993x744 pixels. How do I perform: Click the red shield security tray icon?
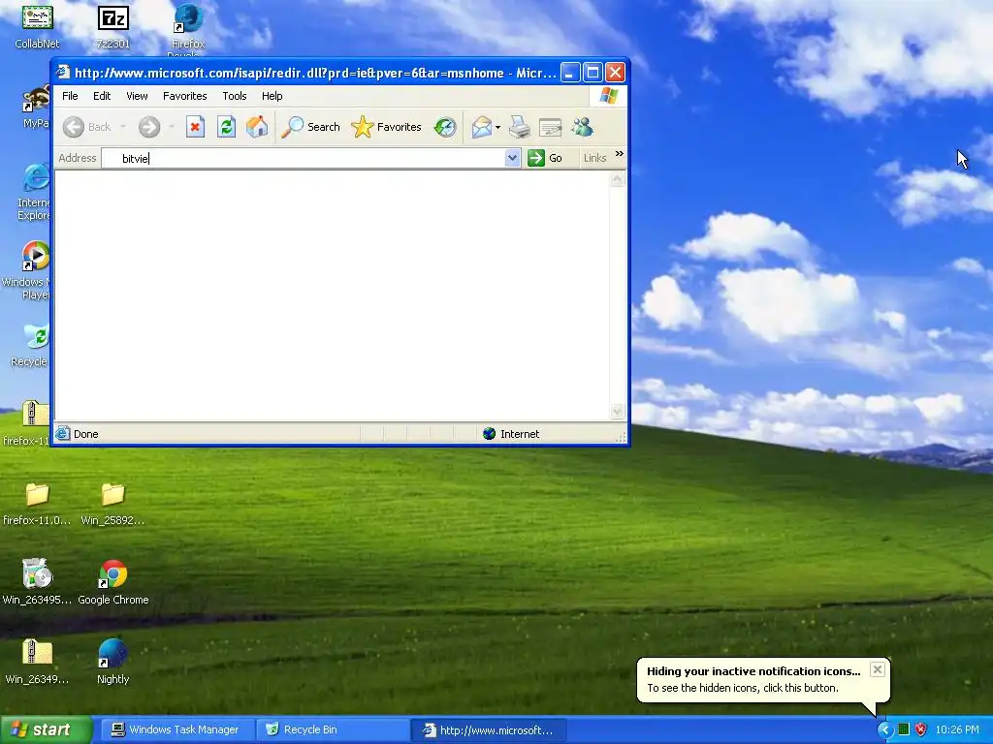coord(921,730)
